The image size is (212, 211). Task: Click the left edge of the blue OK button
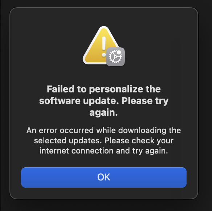23,178
